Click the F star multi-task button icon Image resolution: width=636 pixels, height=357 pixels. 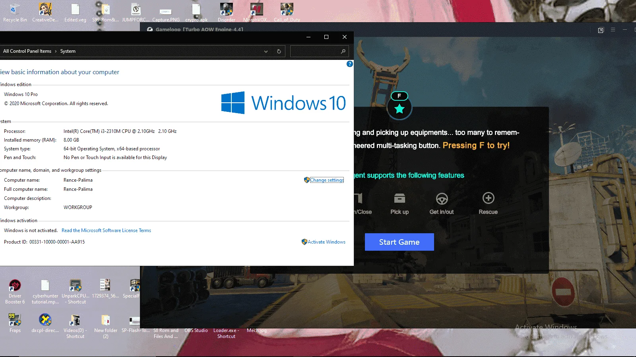[x=399, y=108]
